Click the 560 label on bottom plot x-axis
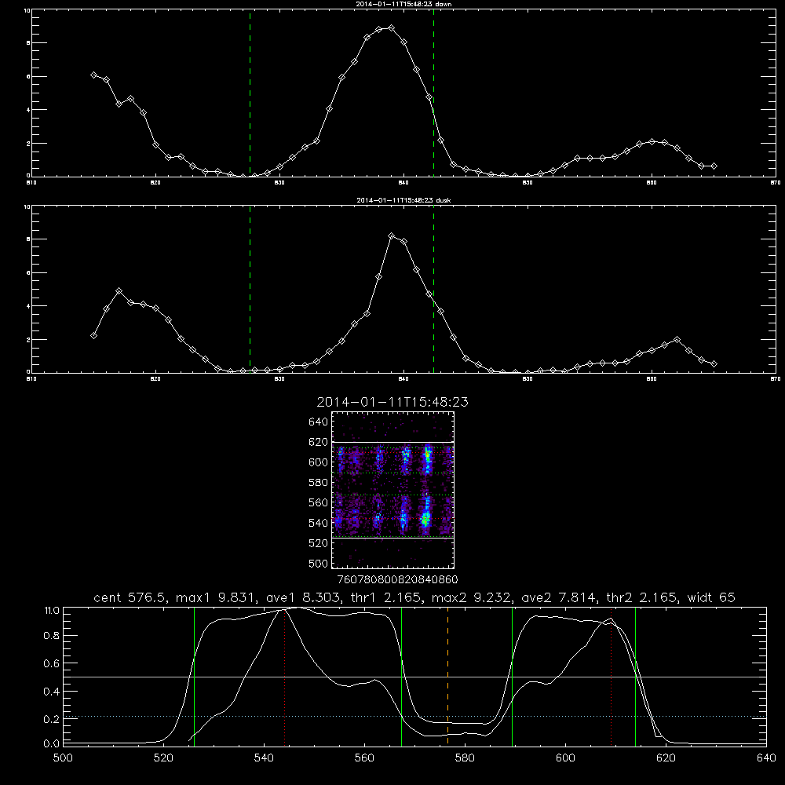Viewport: 785px width, 785px height. click(x=364, y=758)
